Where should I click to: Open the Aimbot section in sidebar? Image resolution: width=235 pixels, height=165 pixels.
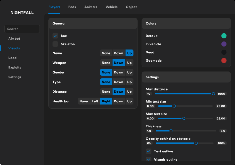(x=14, y=38)
